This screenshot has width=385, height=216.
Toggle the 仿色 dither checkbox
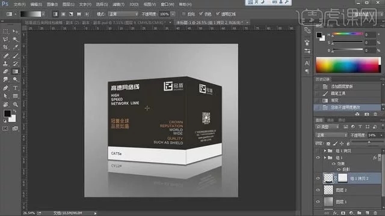[201, 14]
